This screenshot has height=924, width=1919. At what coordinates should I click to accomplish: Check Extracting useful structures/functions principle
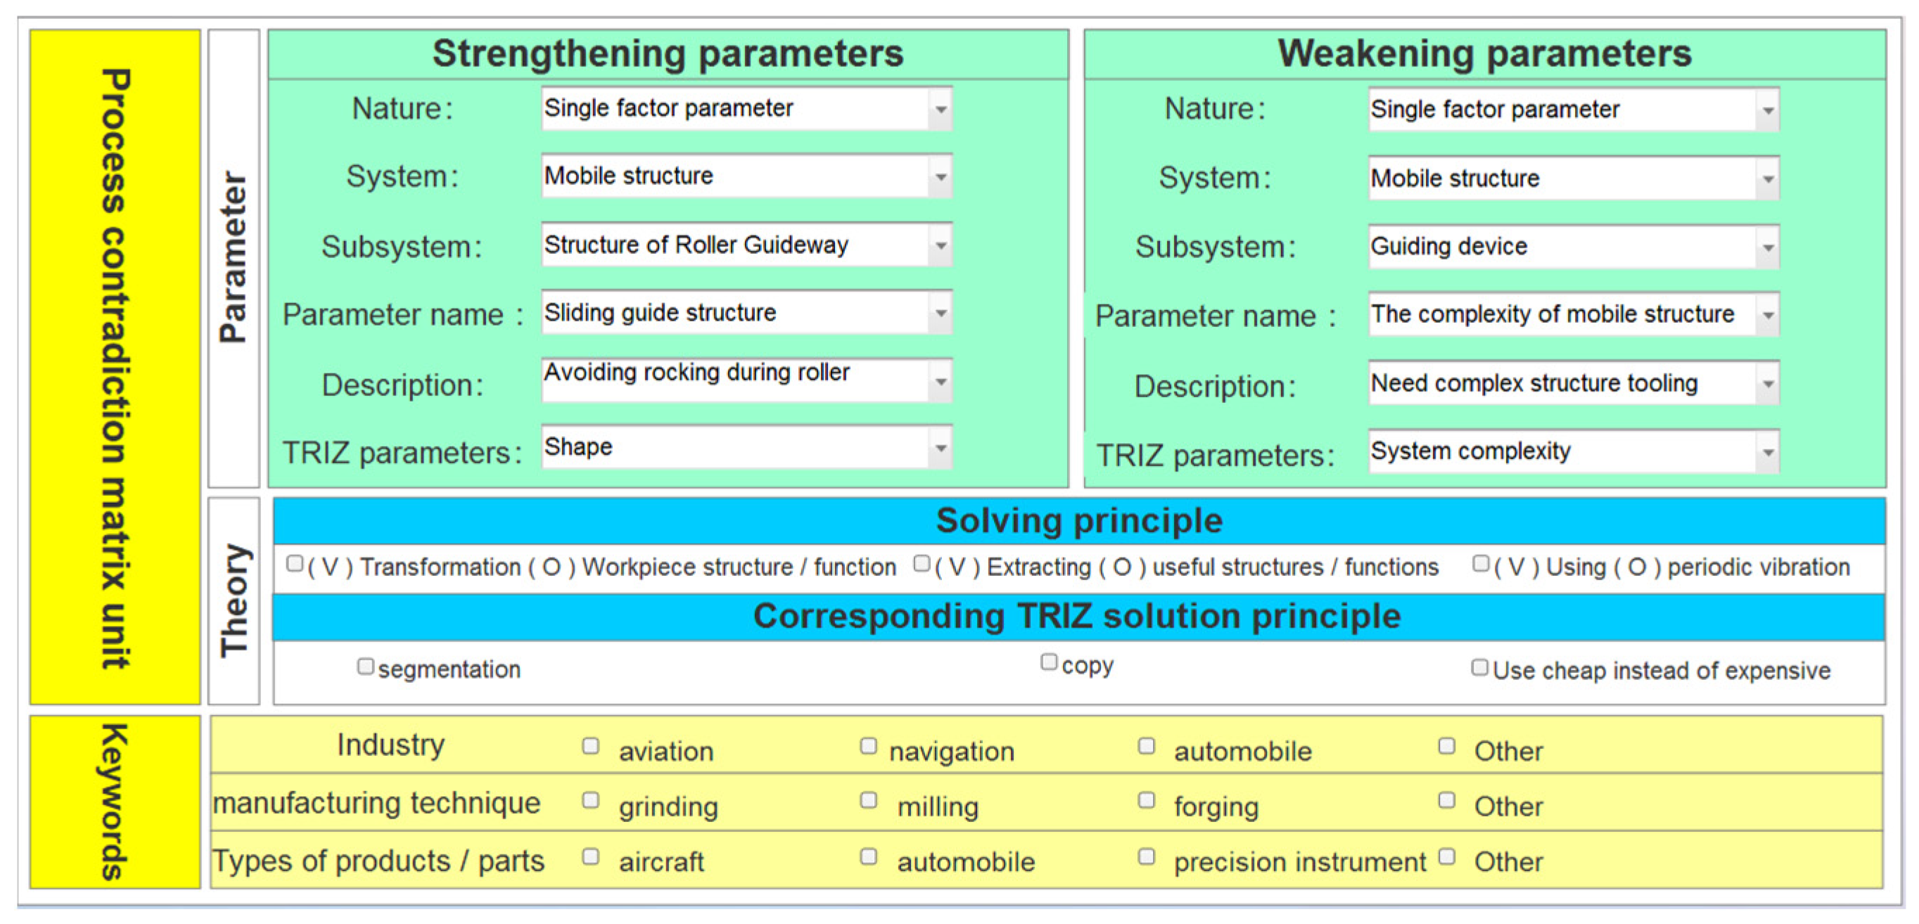click(x=922, y=565)
